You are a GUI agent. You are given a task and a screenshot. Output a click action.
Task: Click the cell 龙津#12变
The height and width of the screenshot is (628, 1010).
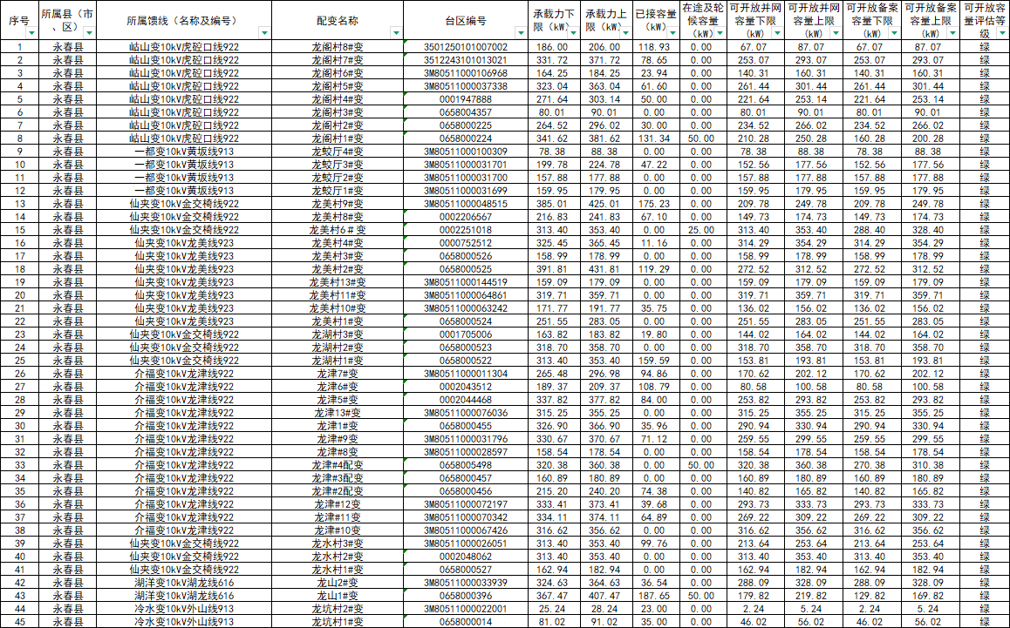(x=338, y=504)
